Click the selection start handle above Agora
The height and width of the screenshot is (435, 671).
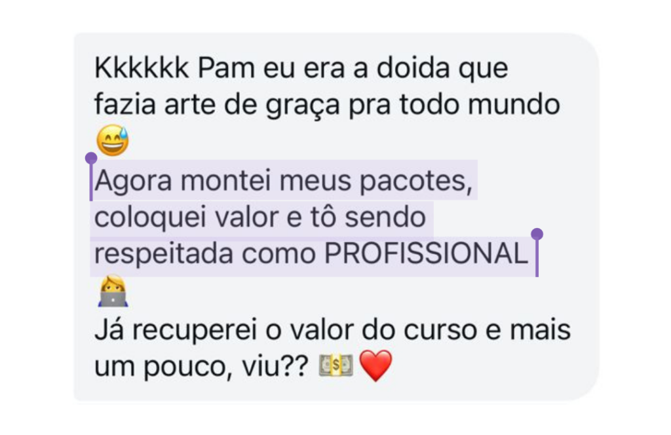click(91, 159)
